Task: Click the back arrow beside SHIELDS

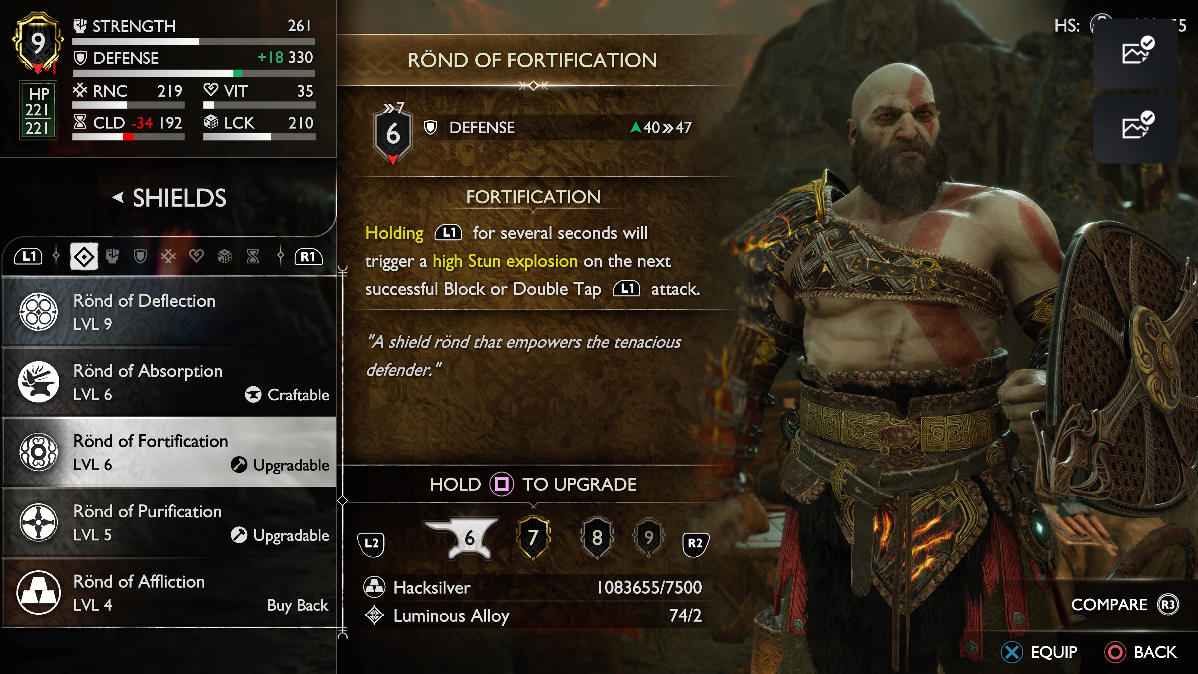Action: click(118, 197)
